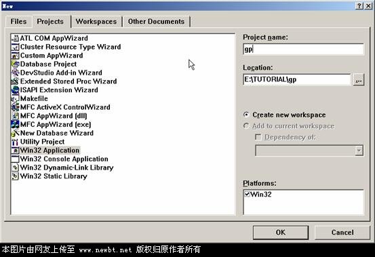The width and height of the screenshot is (375, 257).
Task: Choose "DevStudio Add-in Wizard" label
Action: click(61, 73)
